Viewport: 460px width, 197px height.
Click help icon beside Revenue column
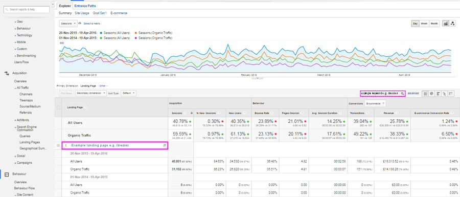coord(397,113)
